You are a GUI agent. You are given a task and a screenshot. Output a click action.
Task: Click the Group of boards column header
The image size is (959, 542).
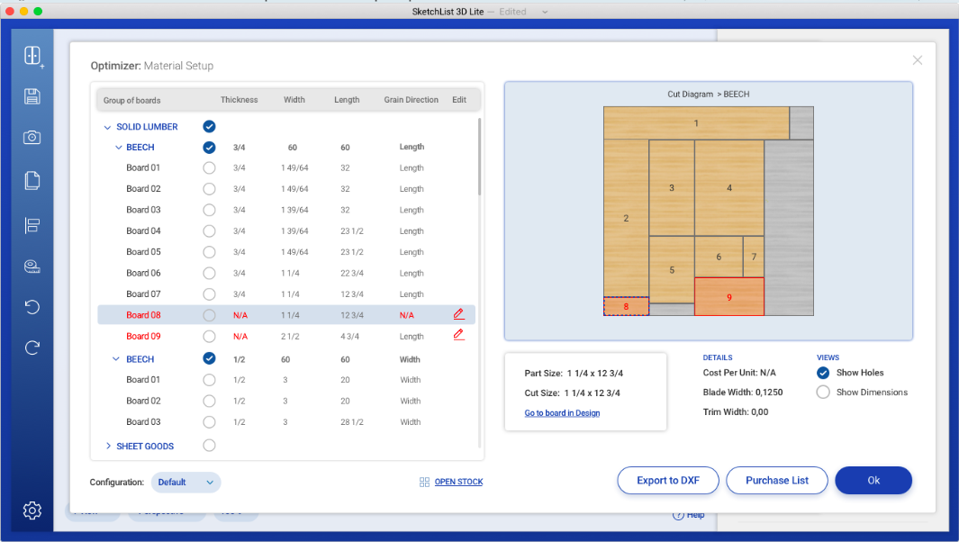click(132, 100)
